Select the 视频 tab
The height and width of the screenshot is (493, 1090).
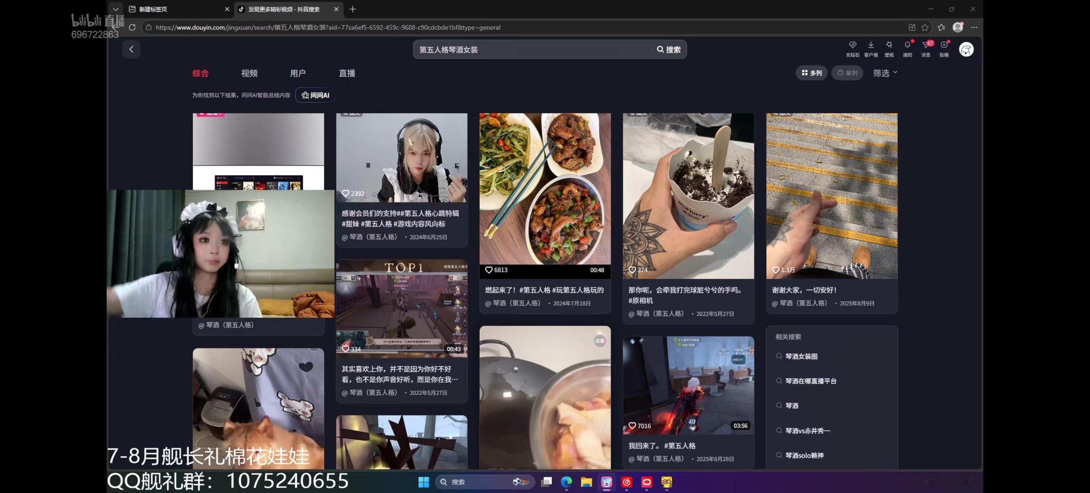tap(249, 73)
